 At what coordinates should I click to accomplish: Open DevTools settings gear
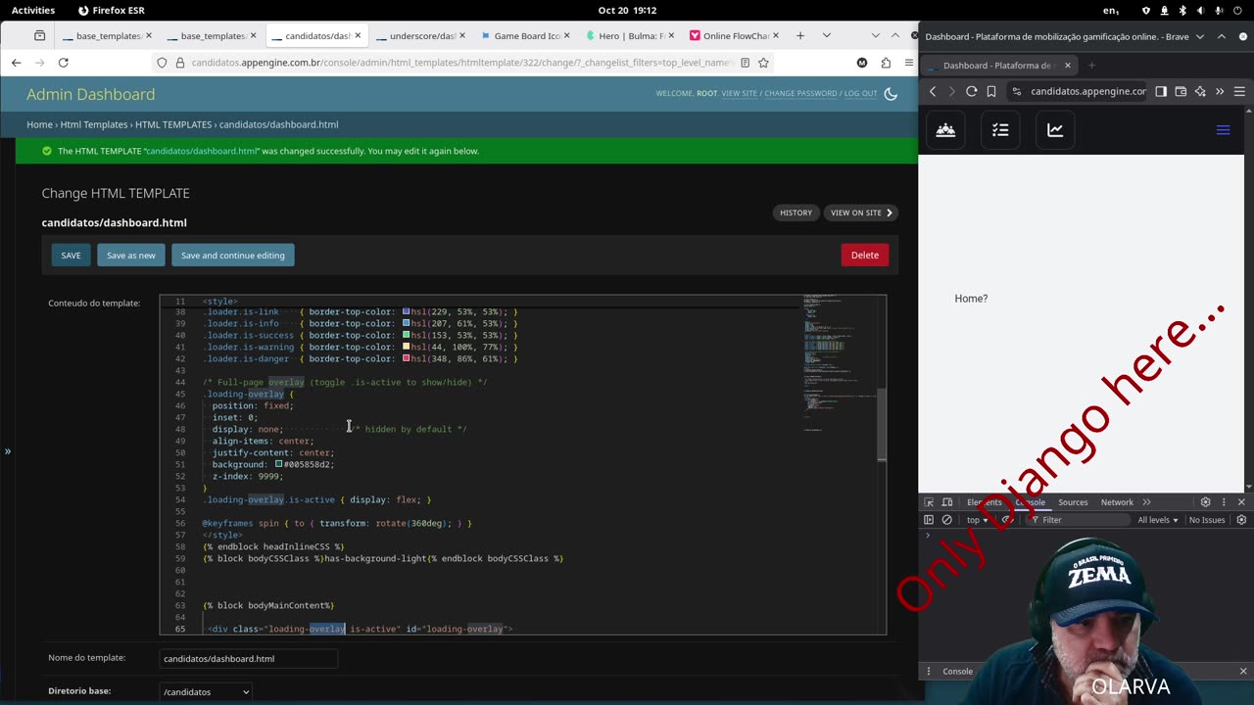[x=1206, y=502]
